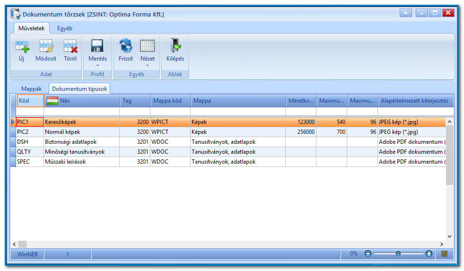Click the olive square status bar icon
The image size is (464, 271).
(444, 254)
